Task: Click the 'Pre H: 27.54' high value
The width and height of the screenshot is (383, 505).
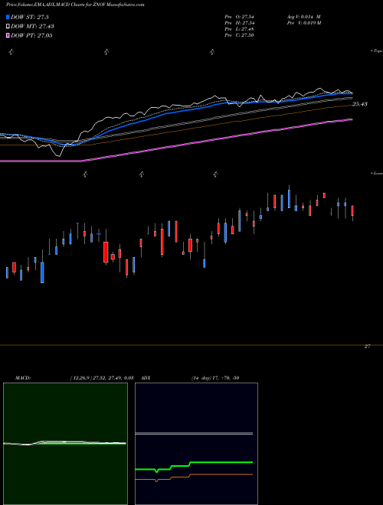Action: 239,23
